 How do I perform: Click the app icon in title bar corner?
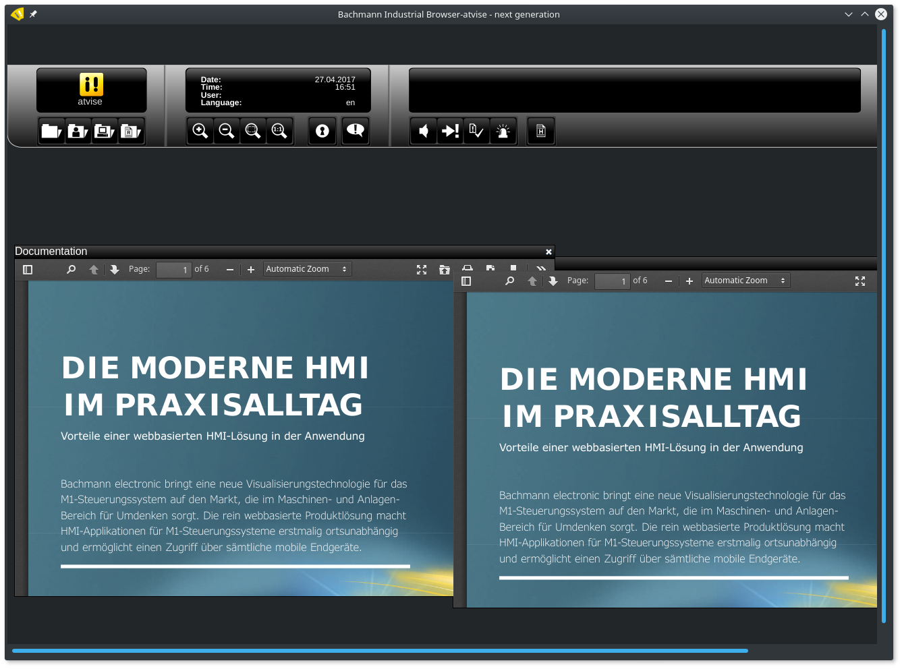(18, 14)
